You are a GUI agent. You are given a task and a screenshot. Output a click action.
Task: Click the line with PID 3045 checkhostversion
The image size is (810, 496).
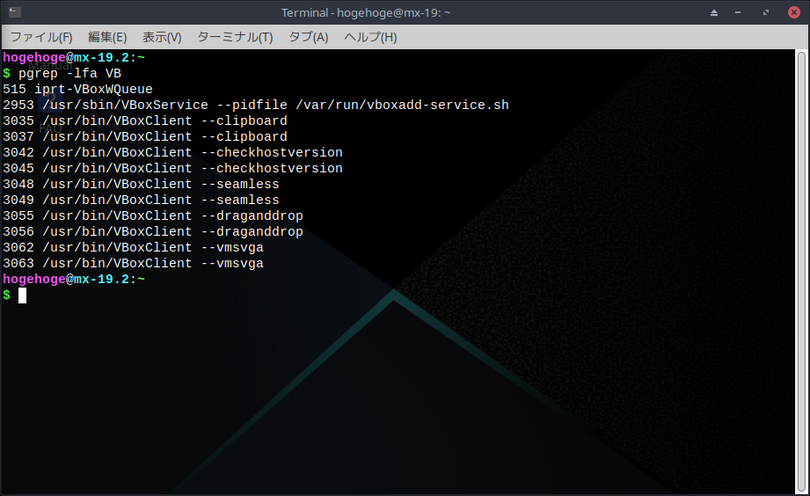pyautogui.click(x=172, y=169)
